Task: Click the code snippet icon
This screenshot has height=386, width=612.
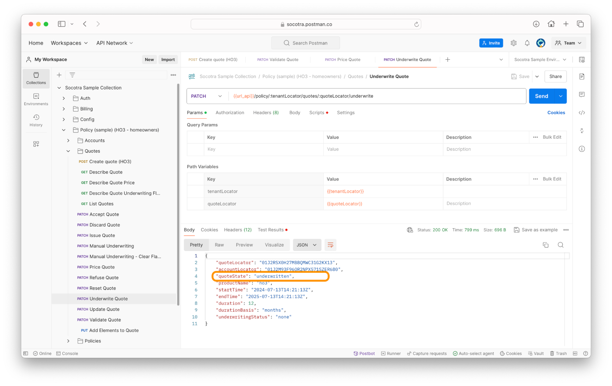Action: click(x=582, y=113)
